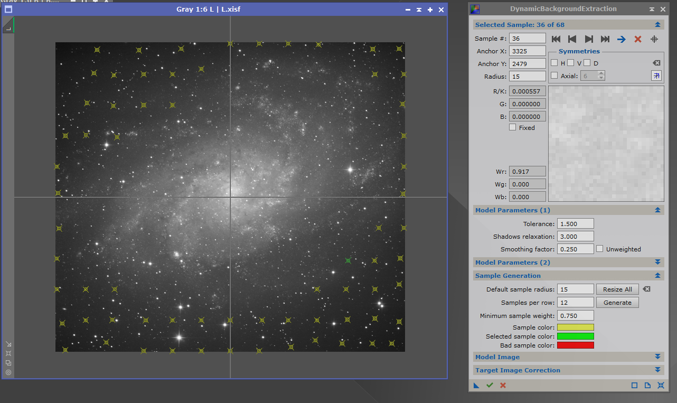This screenshot has width=677, height=403.
Task: Collapse the Selected Sample section
Action: 657,24
